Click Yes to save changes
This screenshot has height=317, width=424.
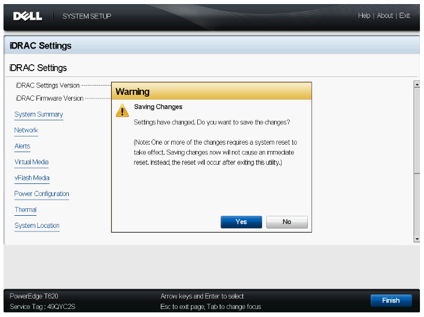[241, 222]
